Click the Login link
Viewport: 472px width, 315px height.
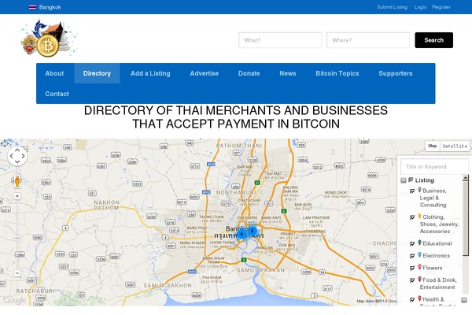pyautogui.click(x=420, y=7)
